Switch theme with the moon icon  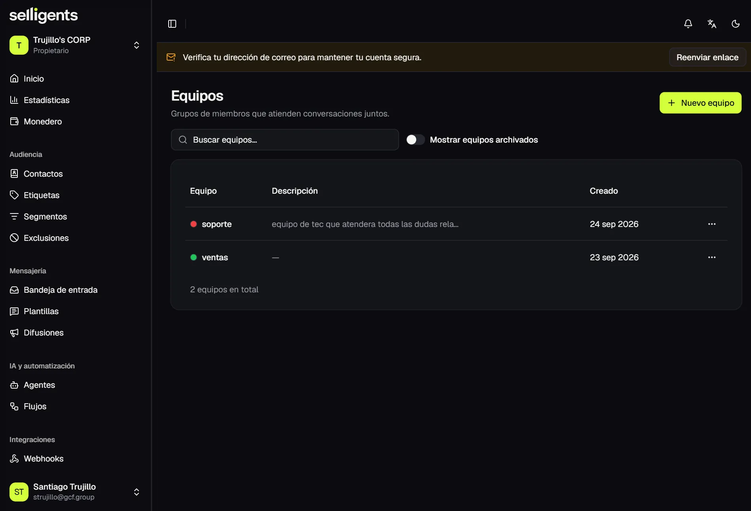pyautogui.click(x=736, y=24)
